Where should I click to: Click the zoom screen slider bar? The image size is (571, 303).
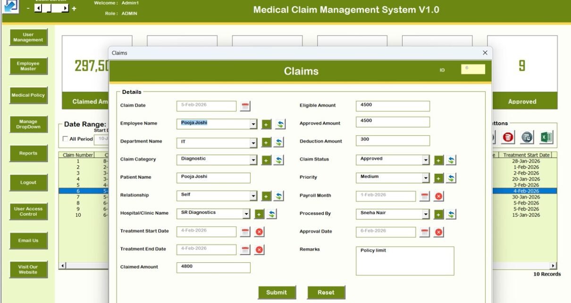tap(51, 8)
